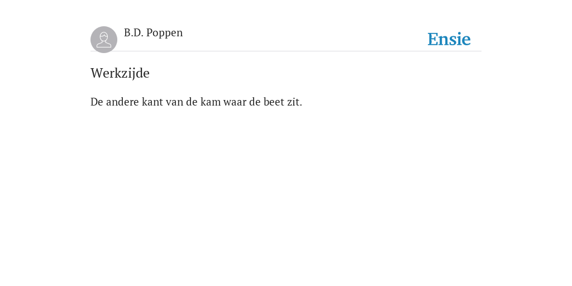Click the word zit ending the sentence

pos(293,102)
